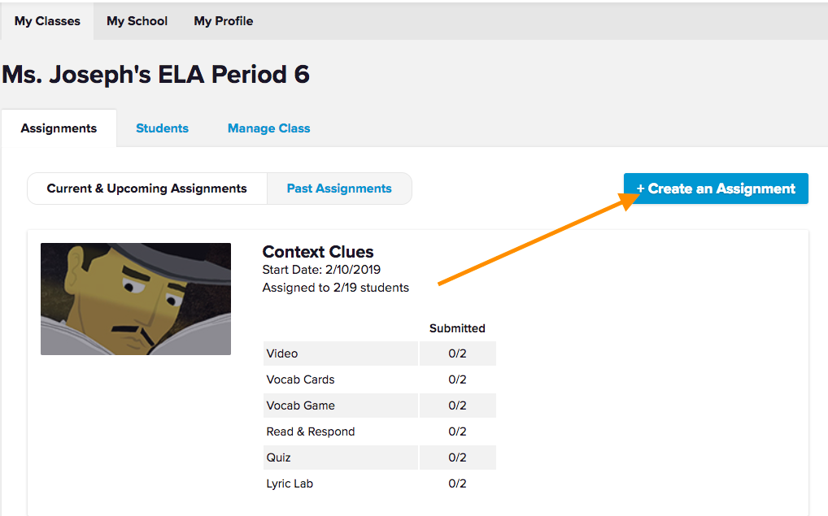Image resolution: width=828 pixels, height=516 pixels.
Task: Select the Assignments tab
Action: click(x=59, y=128)
